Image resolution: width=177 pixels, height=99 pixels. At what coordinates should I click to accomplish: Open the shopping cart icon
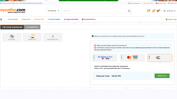[x=158, y=11]
